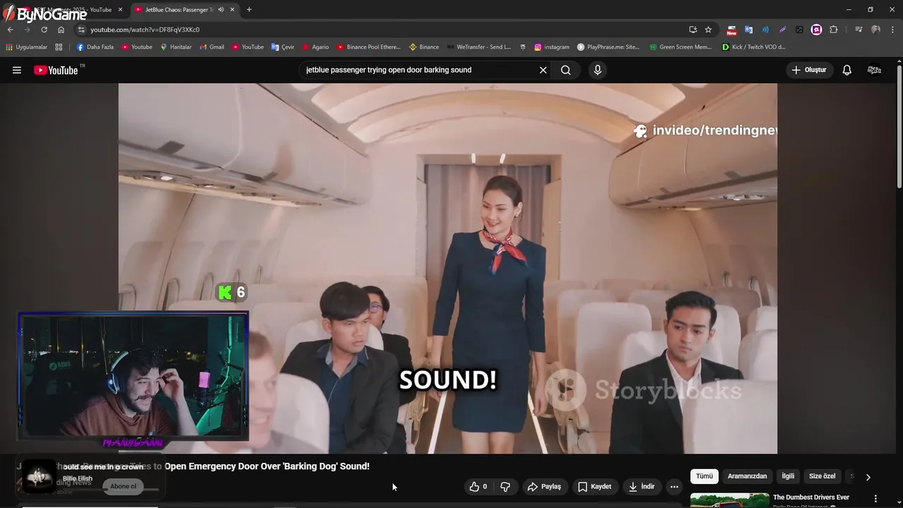
Task: Like the JetBlue video
Action: [478, 487]
